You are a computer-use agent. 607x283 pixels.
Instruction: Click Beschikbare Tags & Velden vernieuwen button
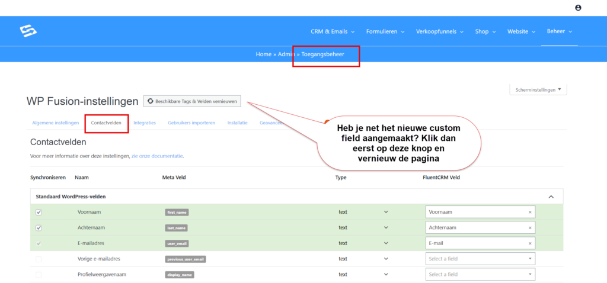pyautogui.click(x=192, y=101)
